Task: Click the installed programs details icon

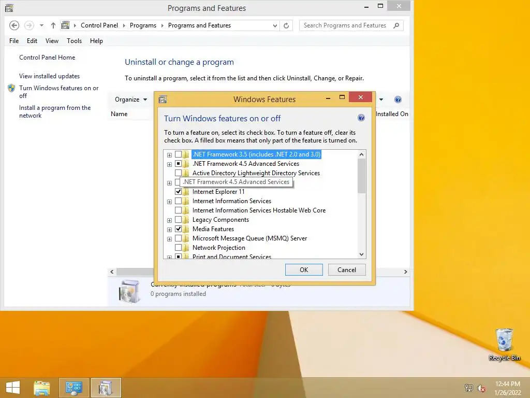Action: (x=129, y=291)
